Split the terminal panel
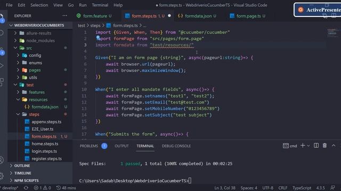The height and width of the screenshot is (191, 341). click(x=316, y=145)
